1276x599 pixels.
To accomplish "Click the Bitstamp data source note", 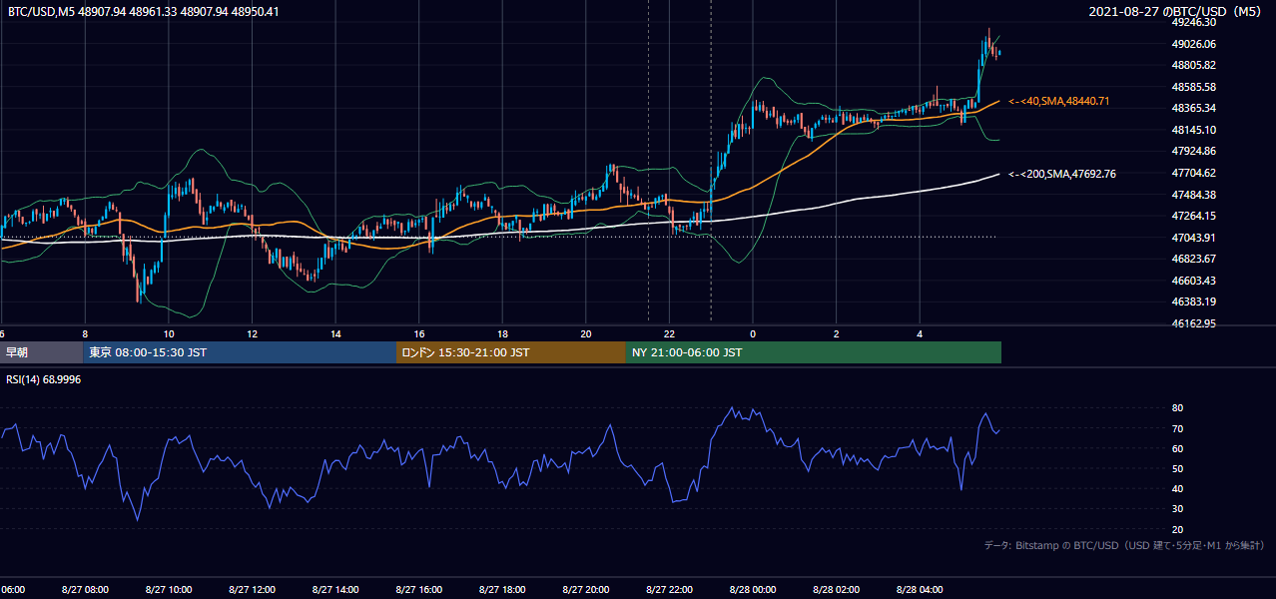I will [x=1124, y=546].
